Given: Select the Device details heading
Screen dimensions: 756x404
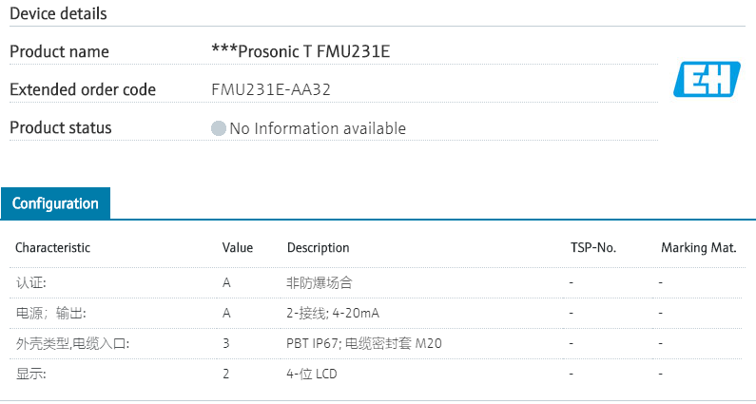Looking at the screenshot, I should pyautogui.click(x=58, y=13).
